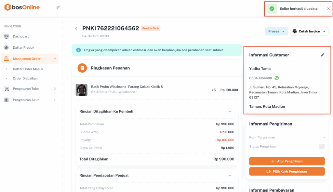Screen dimensions: 333x192
Task: Click the Daftar Produk star icon
Action: (7, 47)
